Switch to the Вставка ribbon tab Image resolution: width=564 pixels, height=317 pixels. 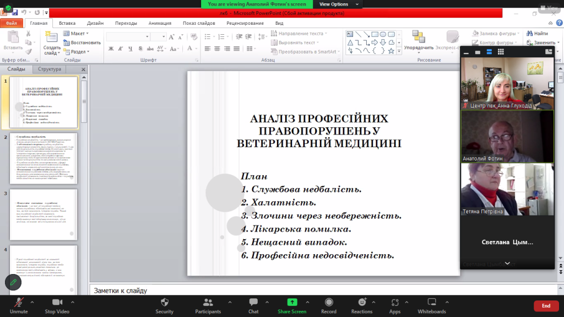pyautogui.click(x=67, y=23)
